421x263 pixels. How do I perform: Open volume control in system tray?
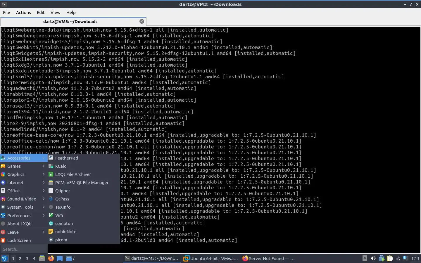(373, 258)
